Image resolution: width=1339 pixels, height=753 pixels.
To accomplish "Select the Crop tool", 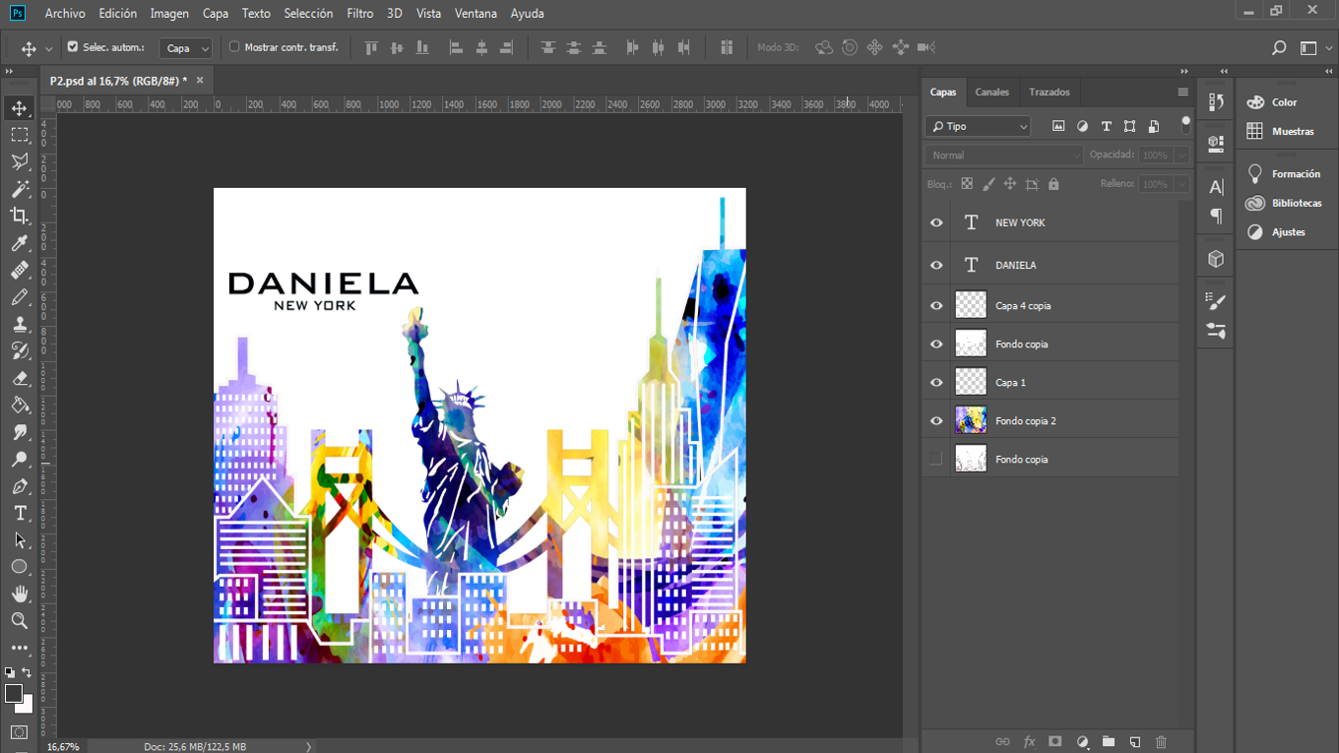I will pyautogui.click(x=20, y=216).
